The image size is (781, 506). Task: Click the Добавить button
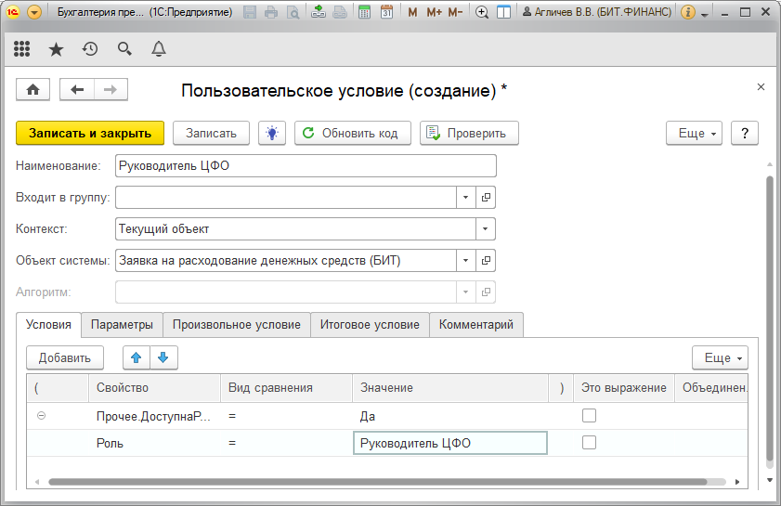click(x=64, y=357)
